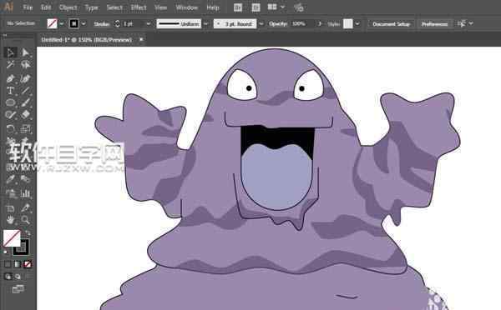Select the Shaper pencil tool
The width and height of the screenshot is (501, 310).
click(10, 115)
